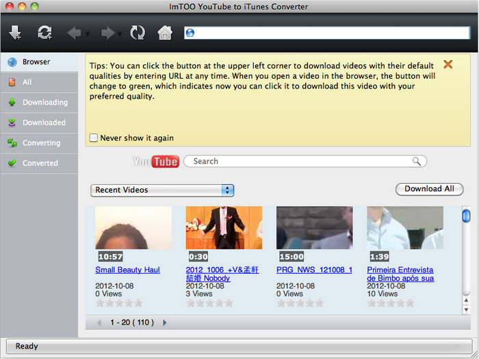Click the 15:00 duration label
The width and height of the screenshot is (479, 359).
(x=292, y=256)
